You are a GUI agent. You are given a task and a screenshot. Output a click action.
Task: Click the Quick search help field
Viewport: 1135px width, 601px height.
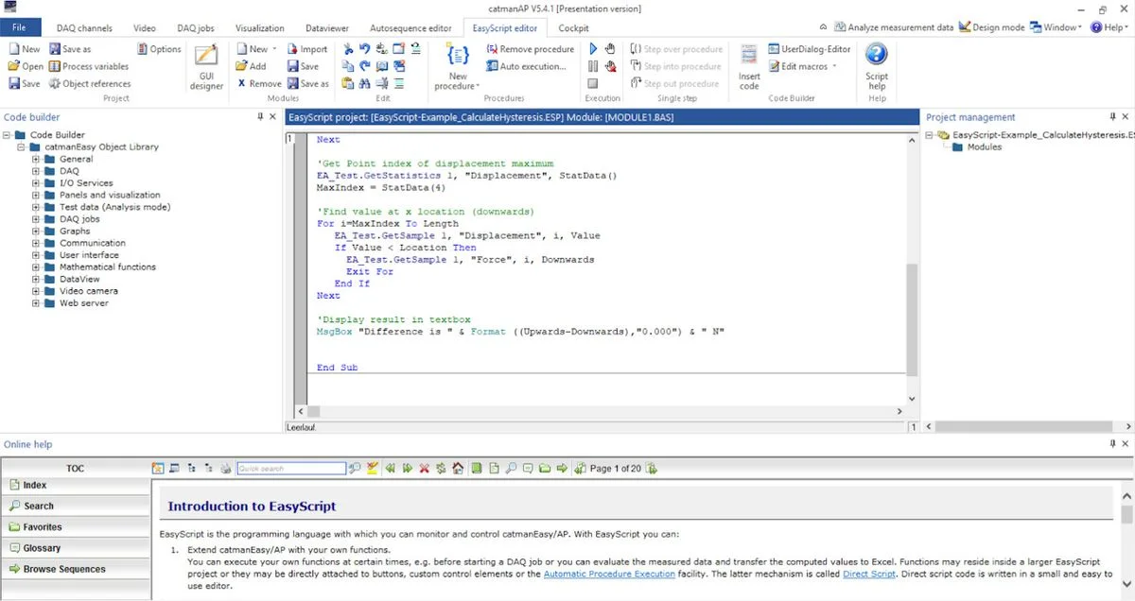(291, 468)
